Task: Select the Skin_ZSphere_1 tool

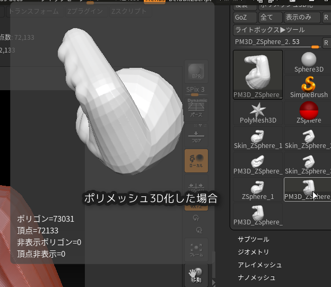Action: [x=258, y=138]
